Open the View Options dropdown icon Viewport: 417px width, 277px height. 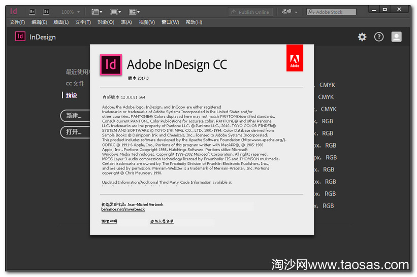(x=97, y=12)
